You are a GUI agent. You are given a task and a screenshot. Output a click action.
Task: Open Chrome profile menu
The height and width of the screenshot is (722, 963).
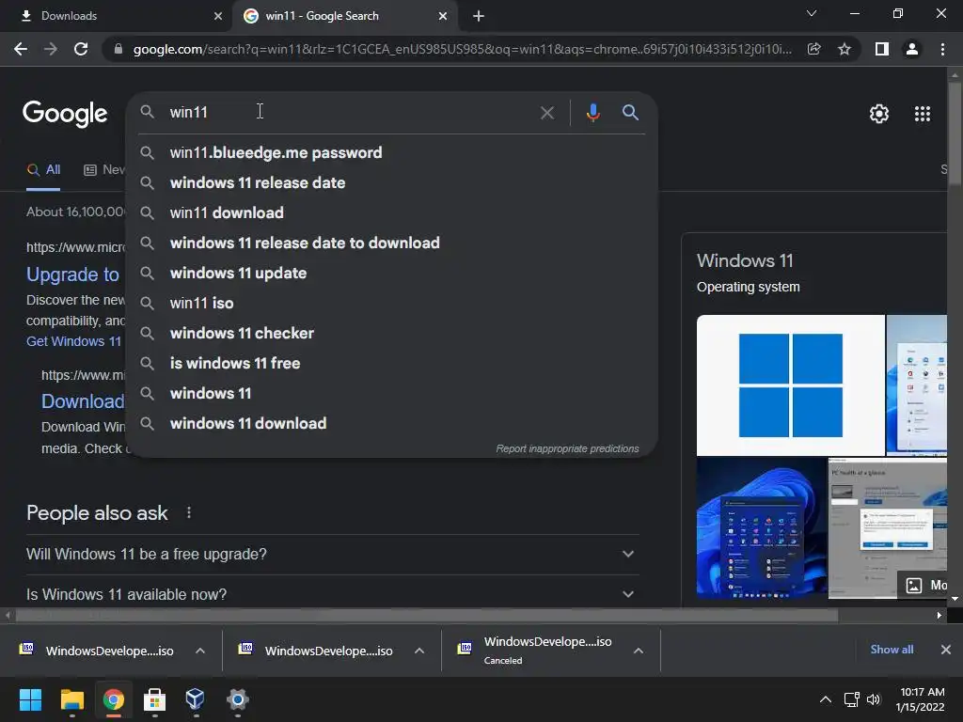point(912,49)
